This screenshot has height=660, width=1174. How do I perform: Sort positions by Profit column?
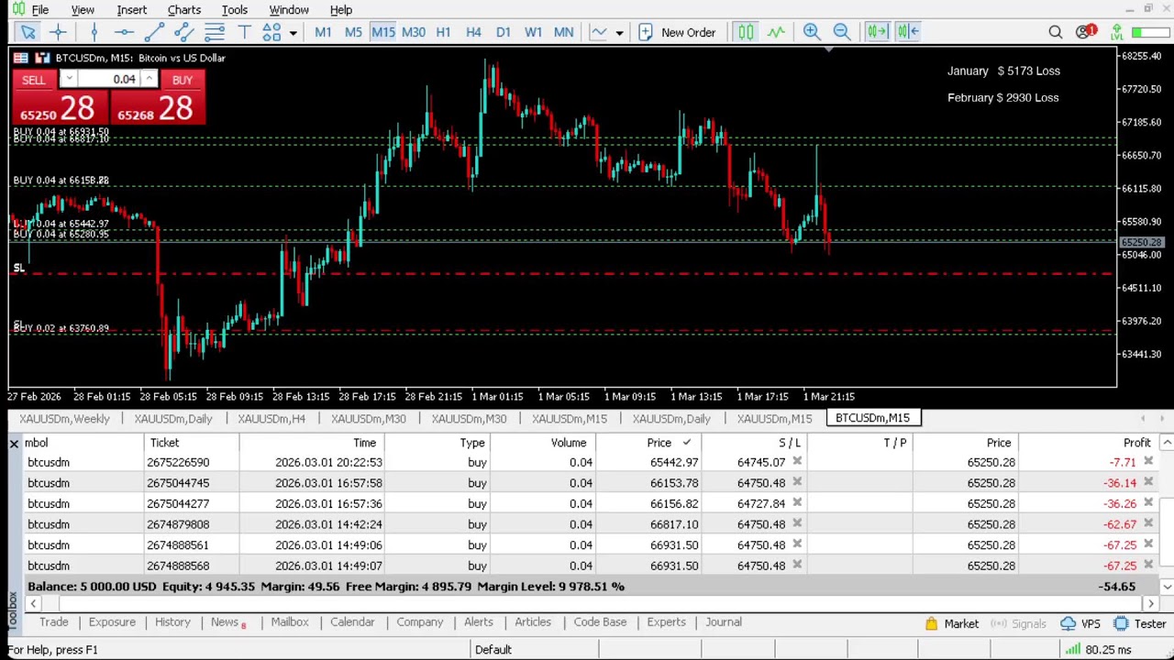pos(1136,443)
